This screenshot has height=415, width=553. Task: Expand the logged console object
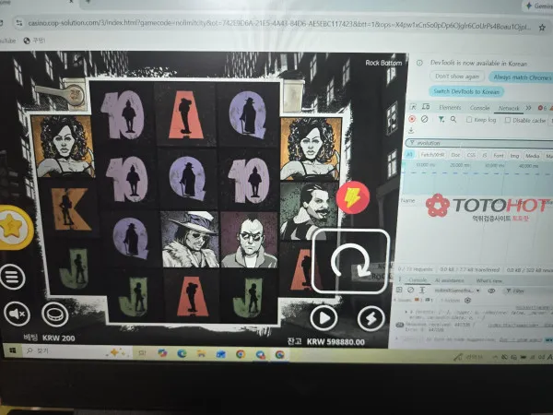pos(406,312)
